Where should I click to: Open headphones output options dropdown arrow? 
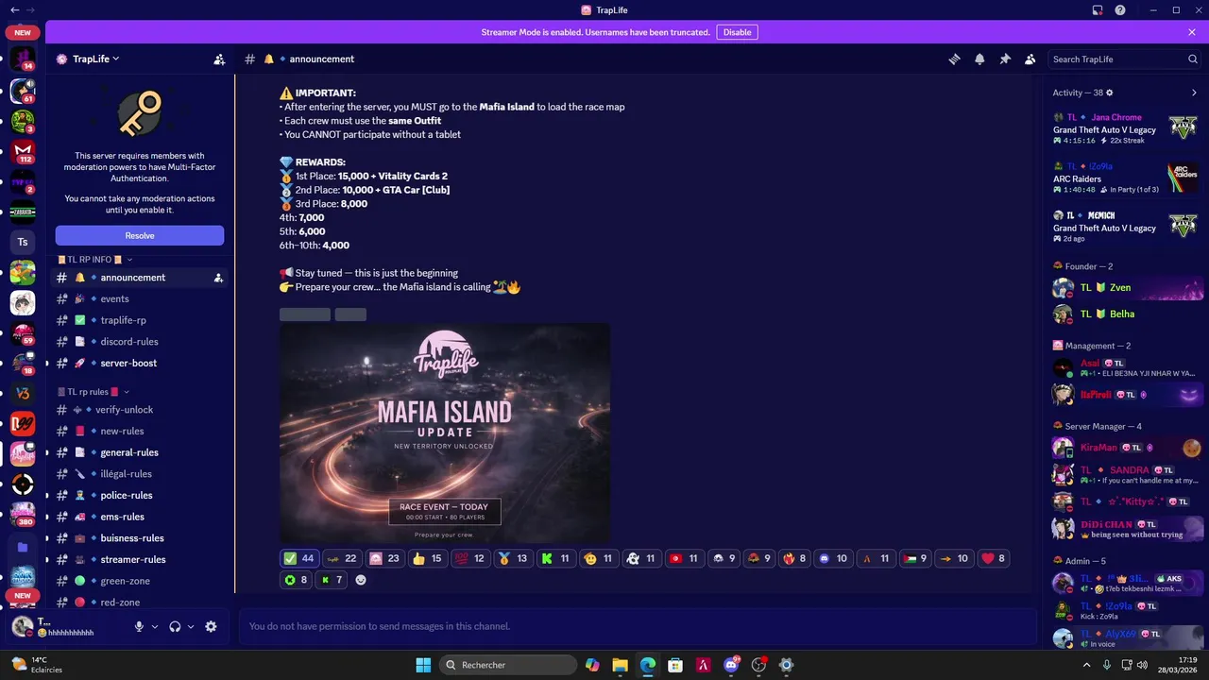(x=191, y=626)
